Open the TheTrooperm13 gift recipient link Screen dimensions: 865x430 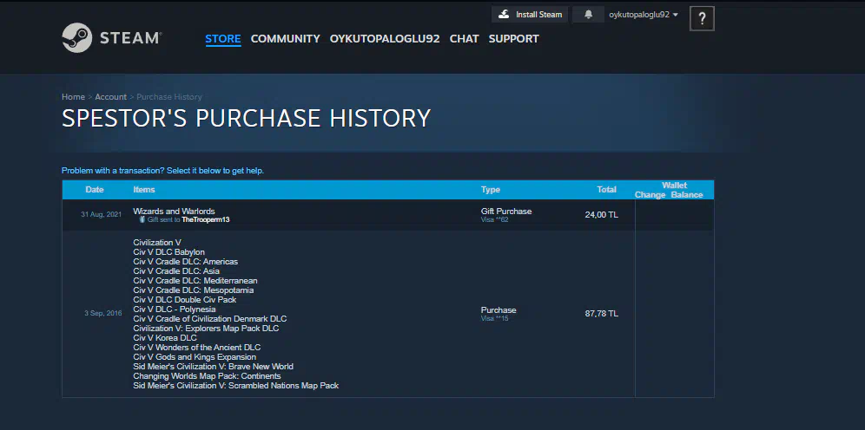(206, 219)
